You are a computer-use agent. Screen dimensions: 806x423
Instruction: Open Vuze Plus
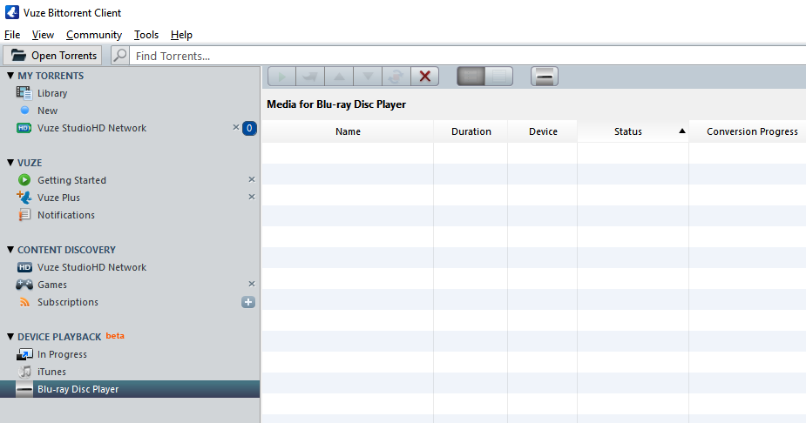[x=58, y=198]
